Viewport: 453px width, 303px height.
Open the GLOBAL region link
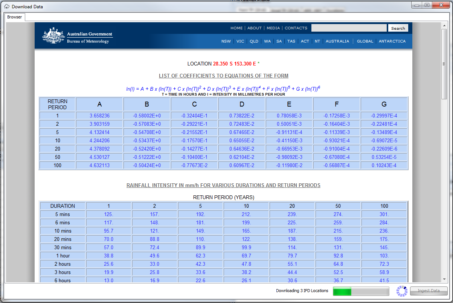pos(365,41)
